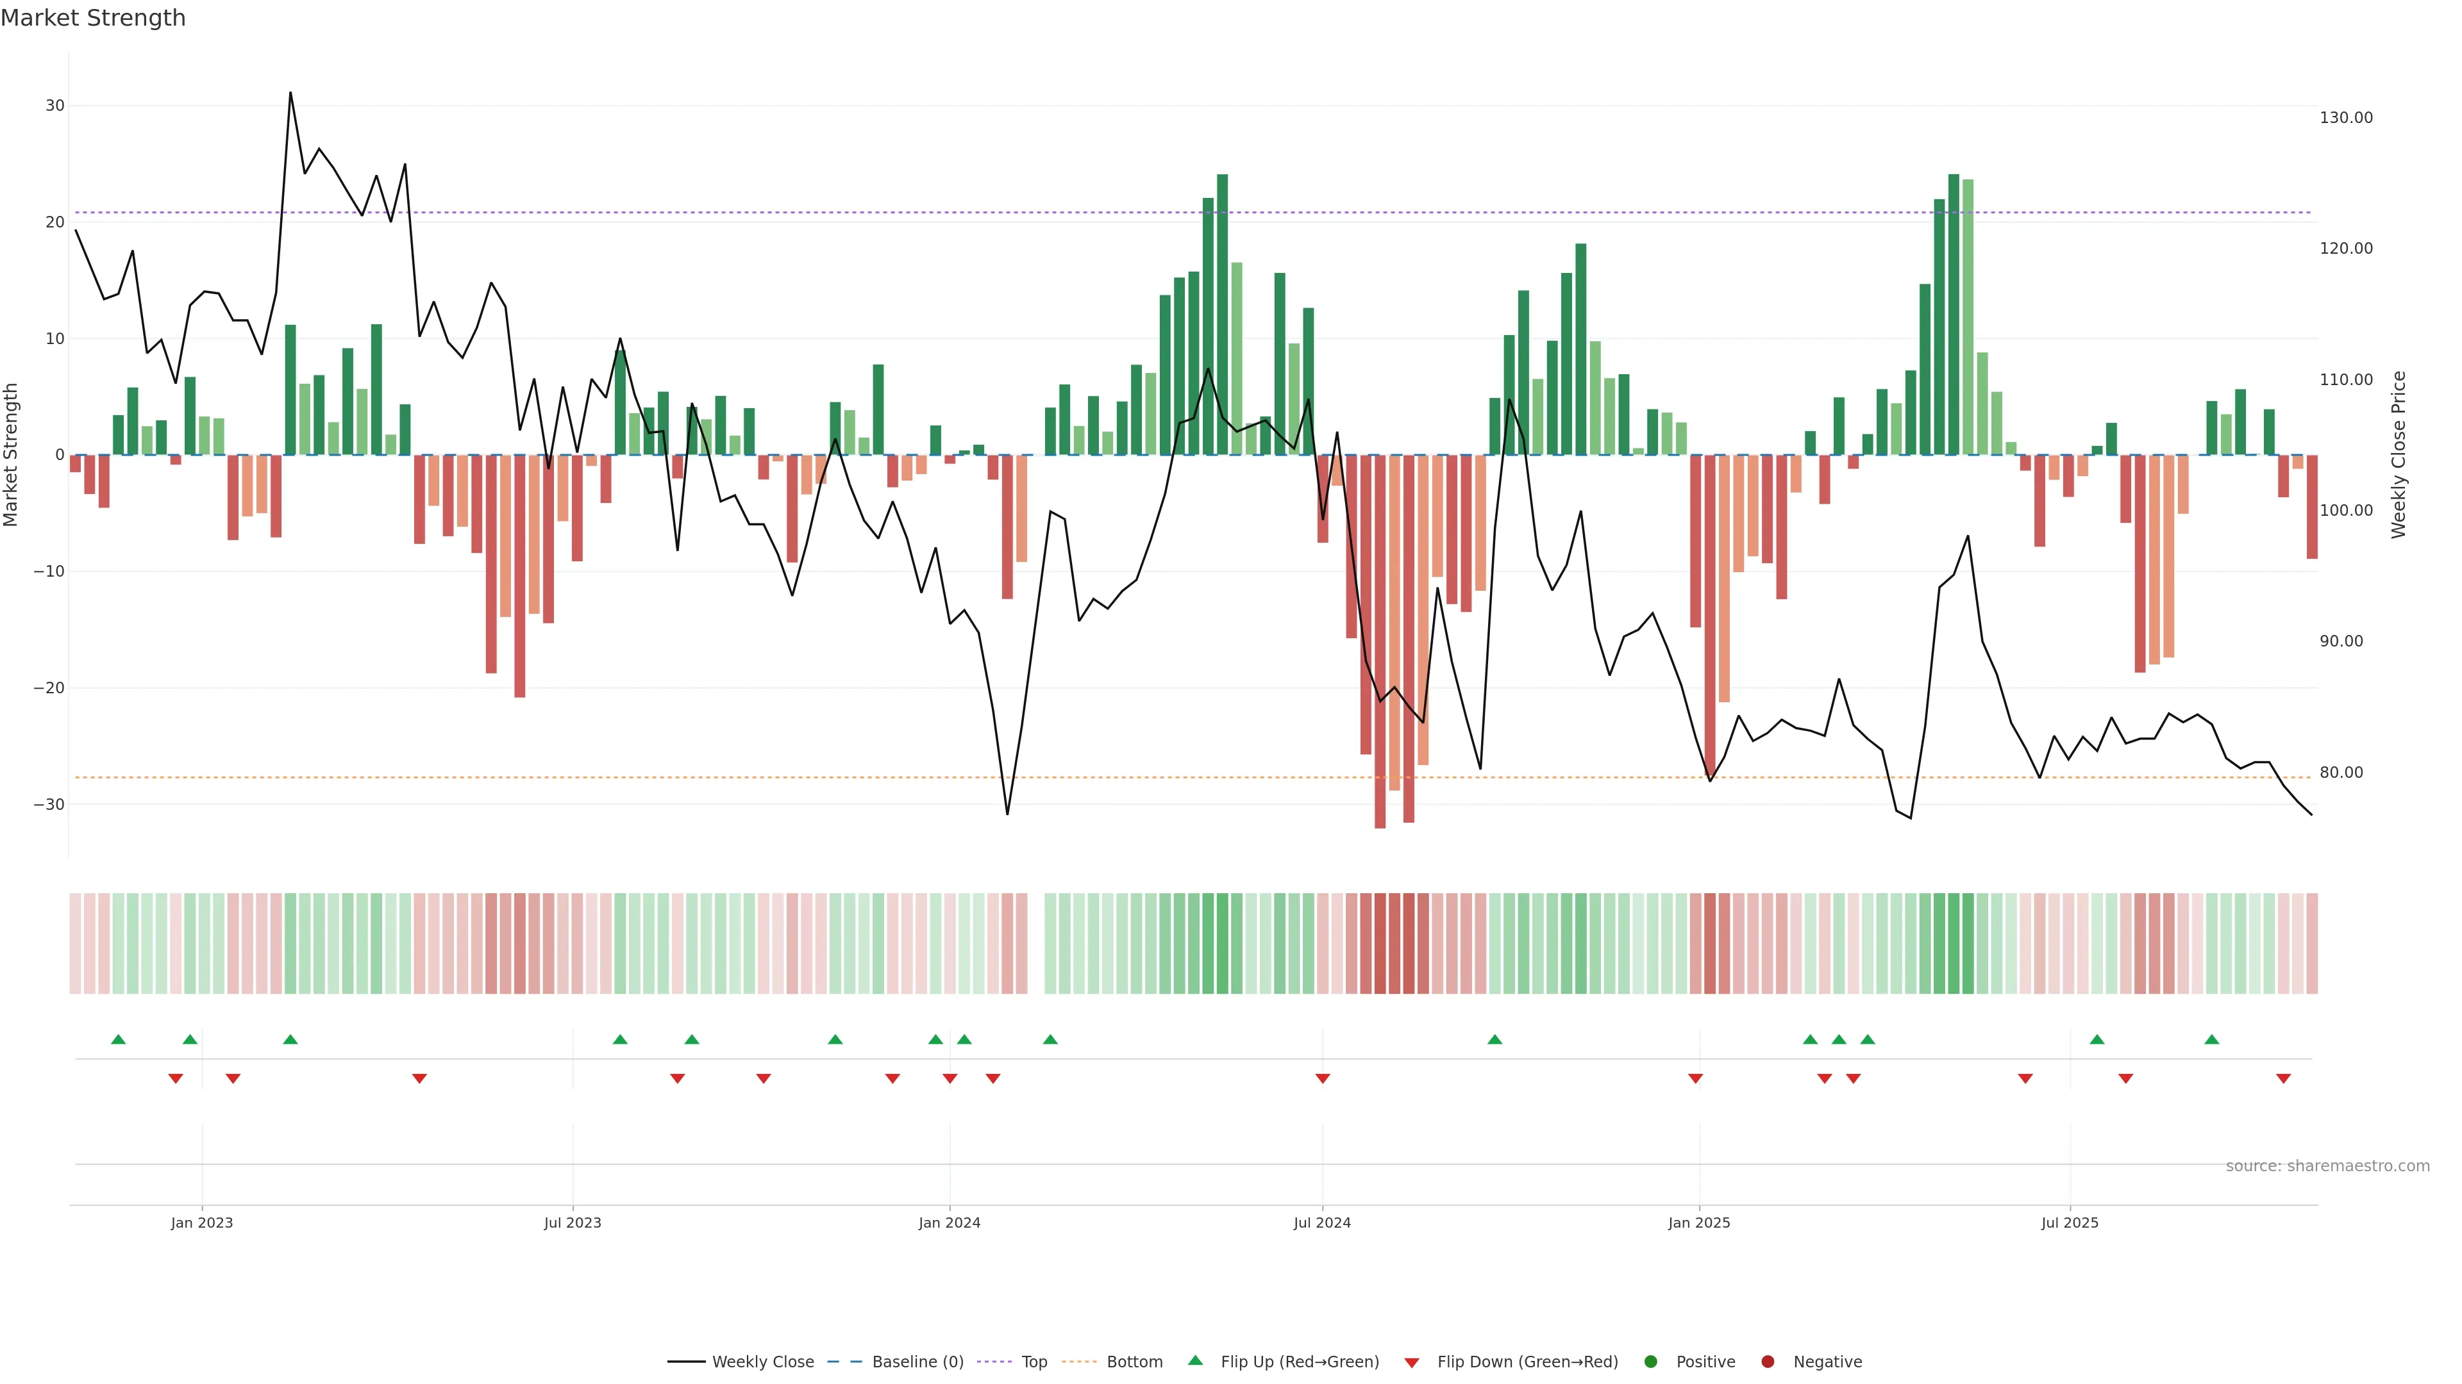The height and width of the screenshot is (1384, 2462).
Task: Click flip-up triangle just after Jul 2024
Action: (1495, 1039)
